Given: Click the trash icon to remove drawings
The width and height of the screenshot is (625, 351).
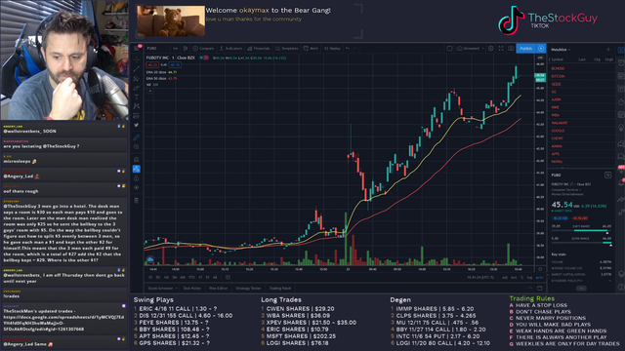Looking at the screenshot, I should pyautogui.click(x=137, y=200).
